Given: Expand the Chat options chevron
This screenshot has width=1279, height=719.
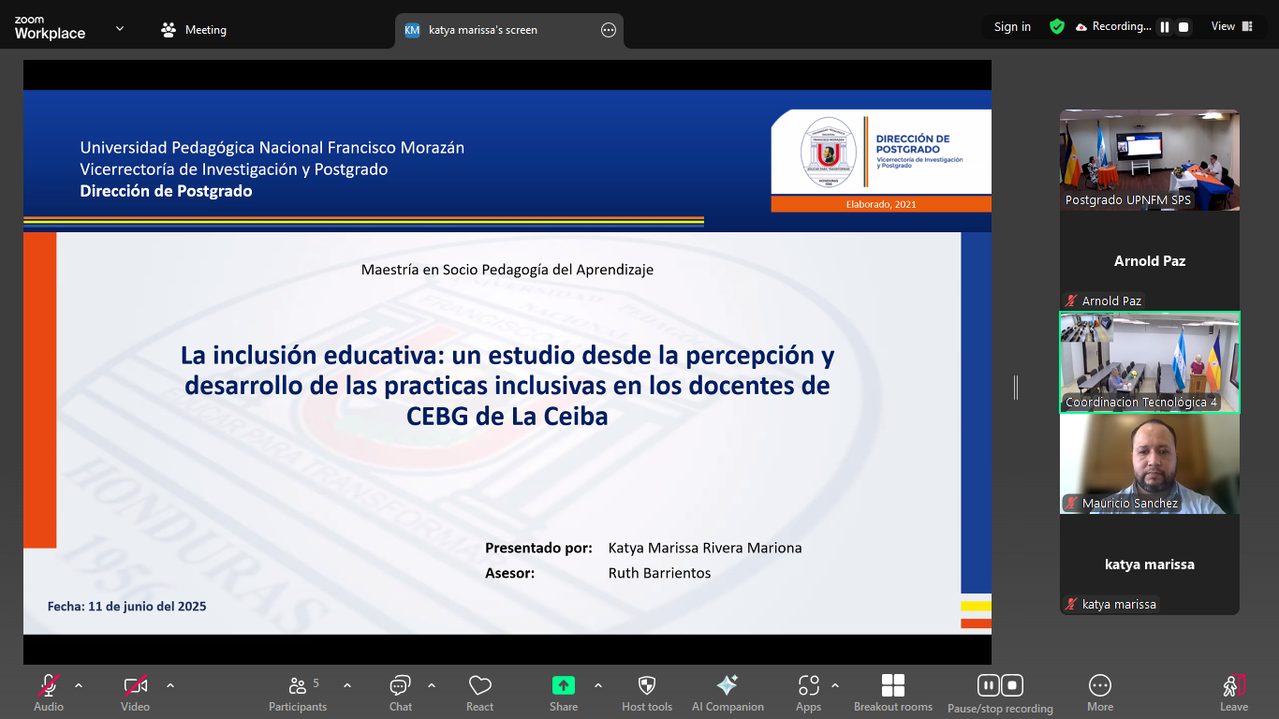Looking at the screenshot, I should coord(432,685).
